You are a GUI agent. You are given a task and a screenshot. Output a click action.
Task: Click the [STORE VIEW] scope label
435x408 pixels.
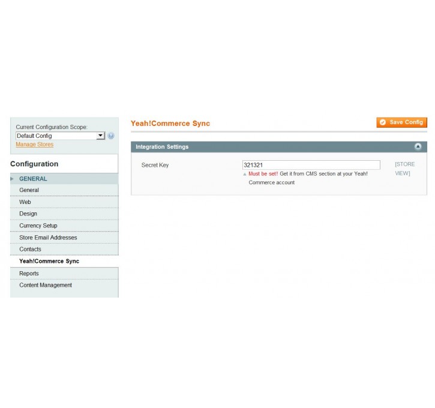pos(405,169)
